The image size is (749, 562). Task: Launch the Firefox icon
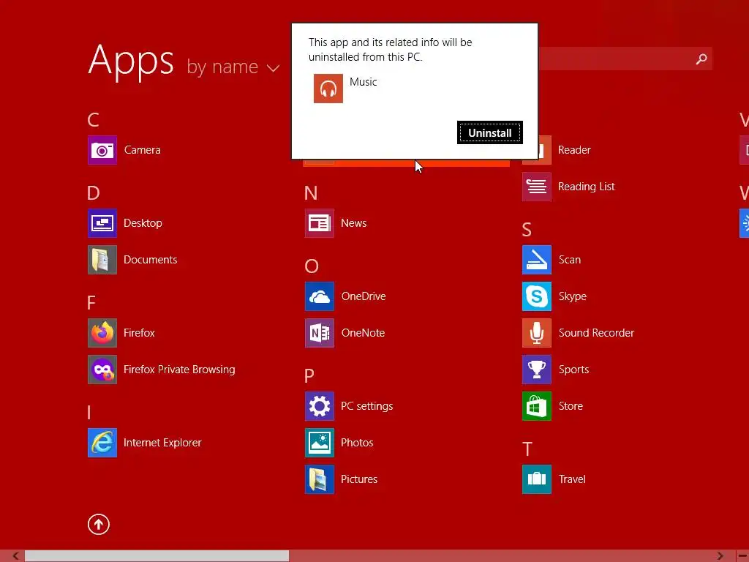coord(102,333)
